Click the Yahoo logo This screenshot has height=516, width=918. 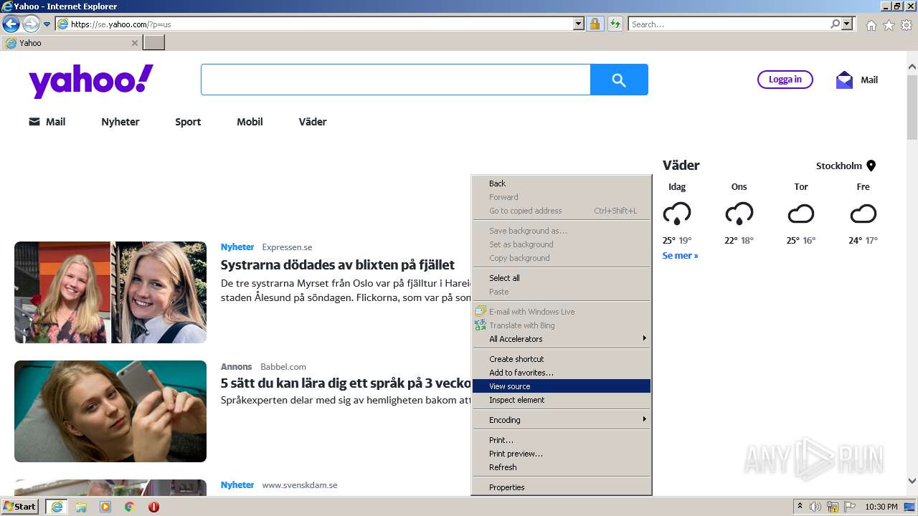coord(91,81)
